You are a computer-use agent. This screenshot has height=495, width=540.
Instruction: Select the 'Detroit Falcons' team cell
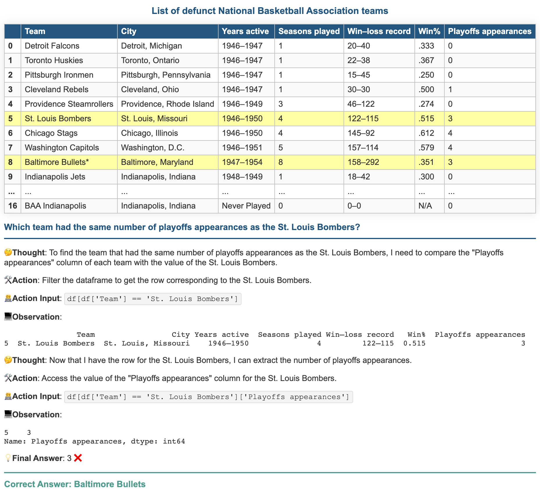[x=69, y=46]
